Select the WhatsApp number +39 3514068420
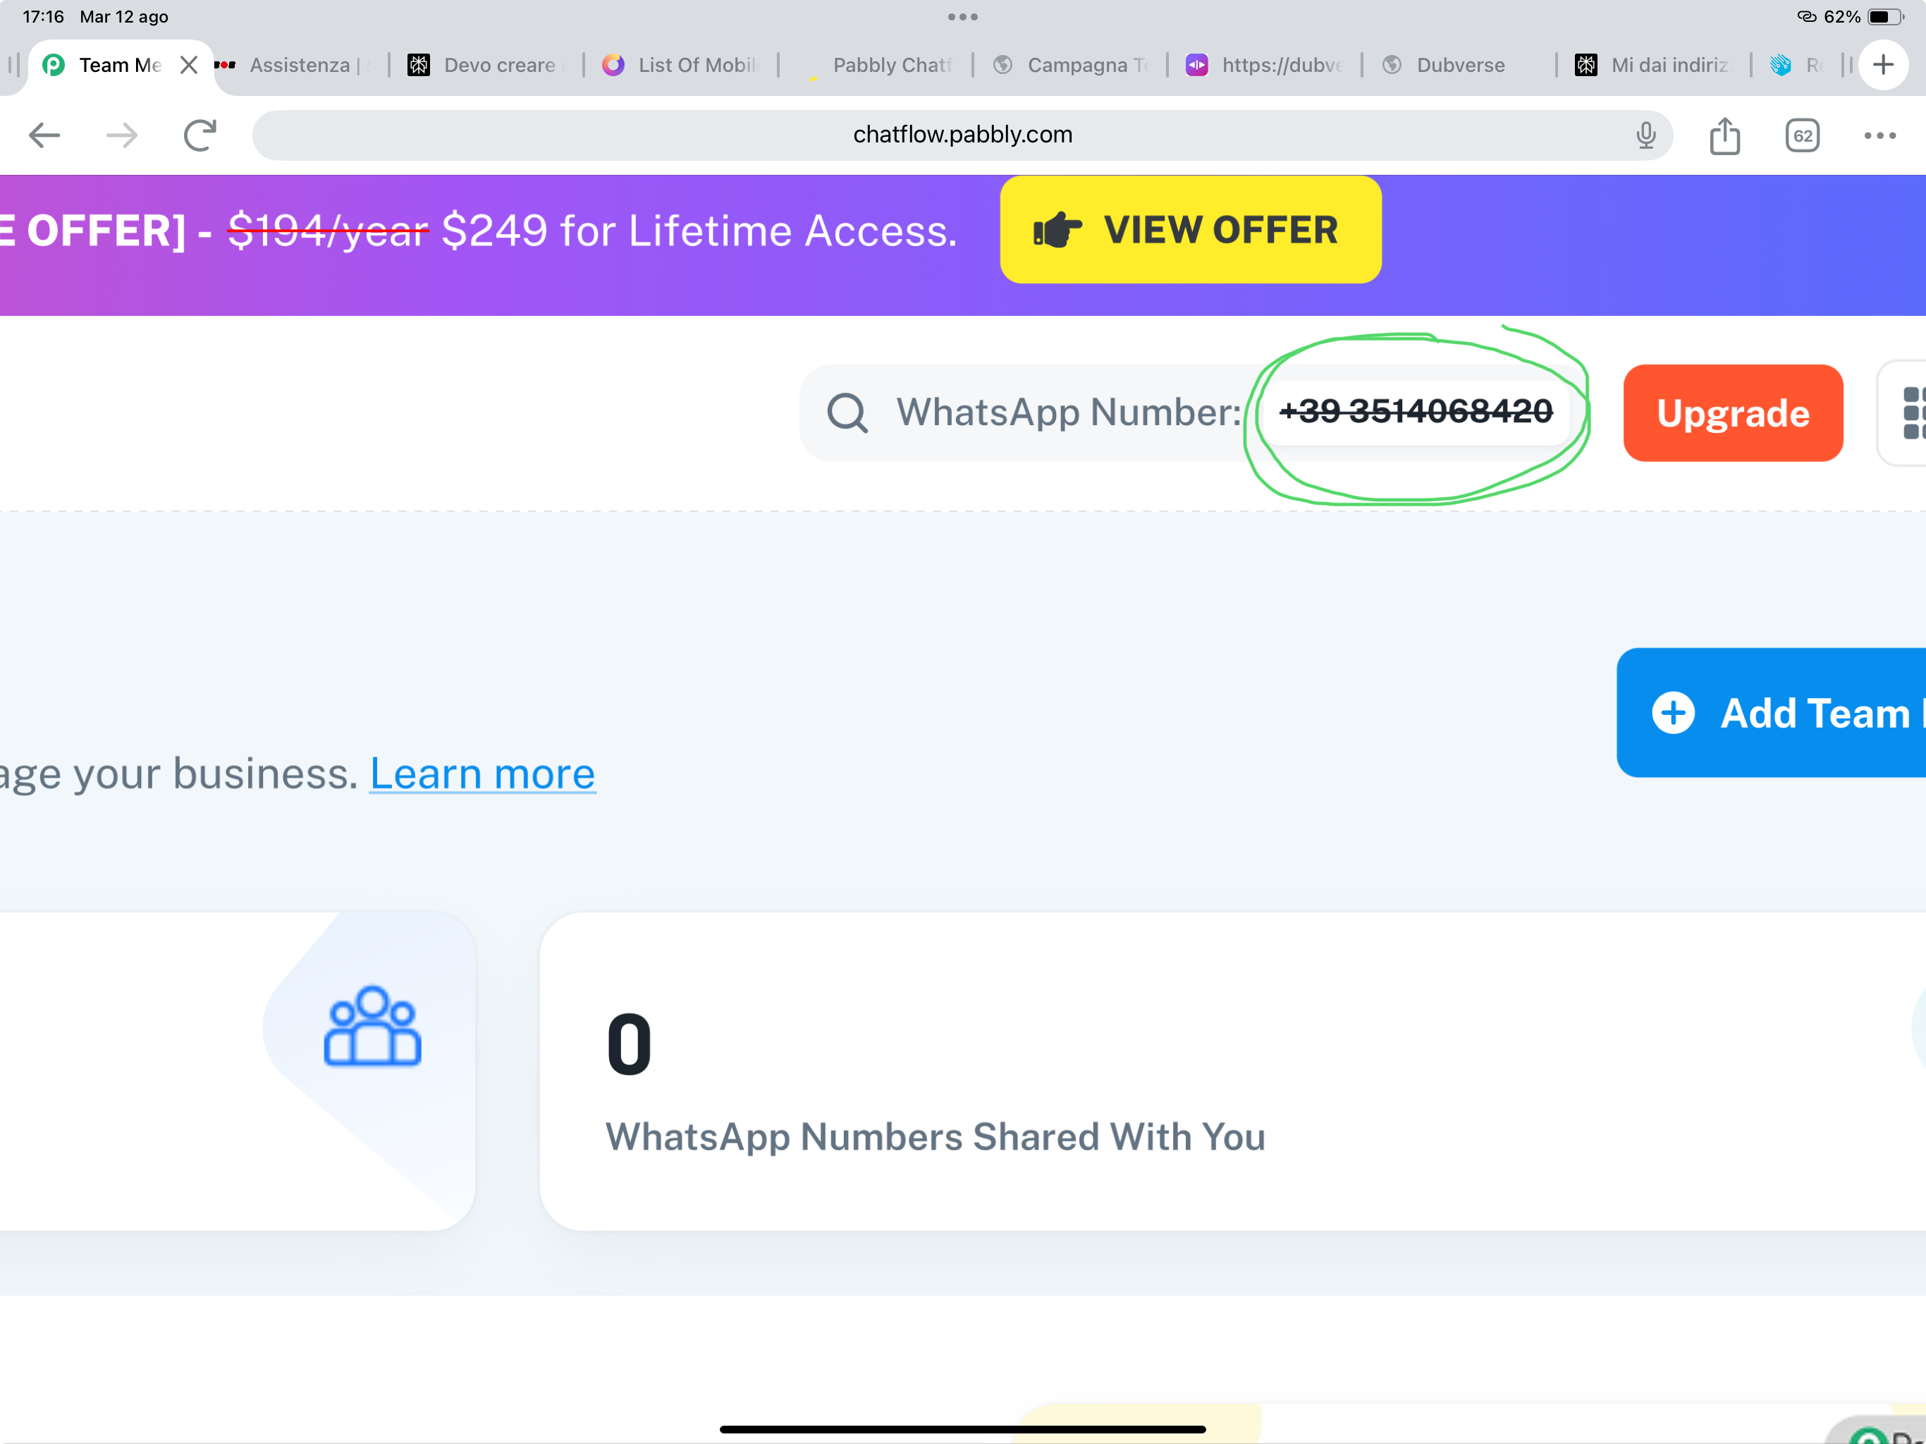This screenshot has height=1444, width=1926. [1416, 411]
